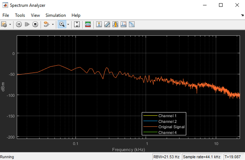245x160 pixels.
Task: Toggle the Zoom In tool
Action: tap(62, 24)
